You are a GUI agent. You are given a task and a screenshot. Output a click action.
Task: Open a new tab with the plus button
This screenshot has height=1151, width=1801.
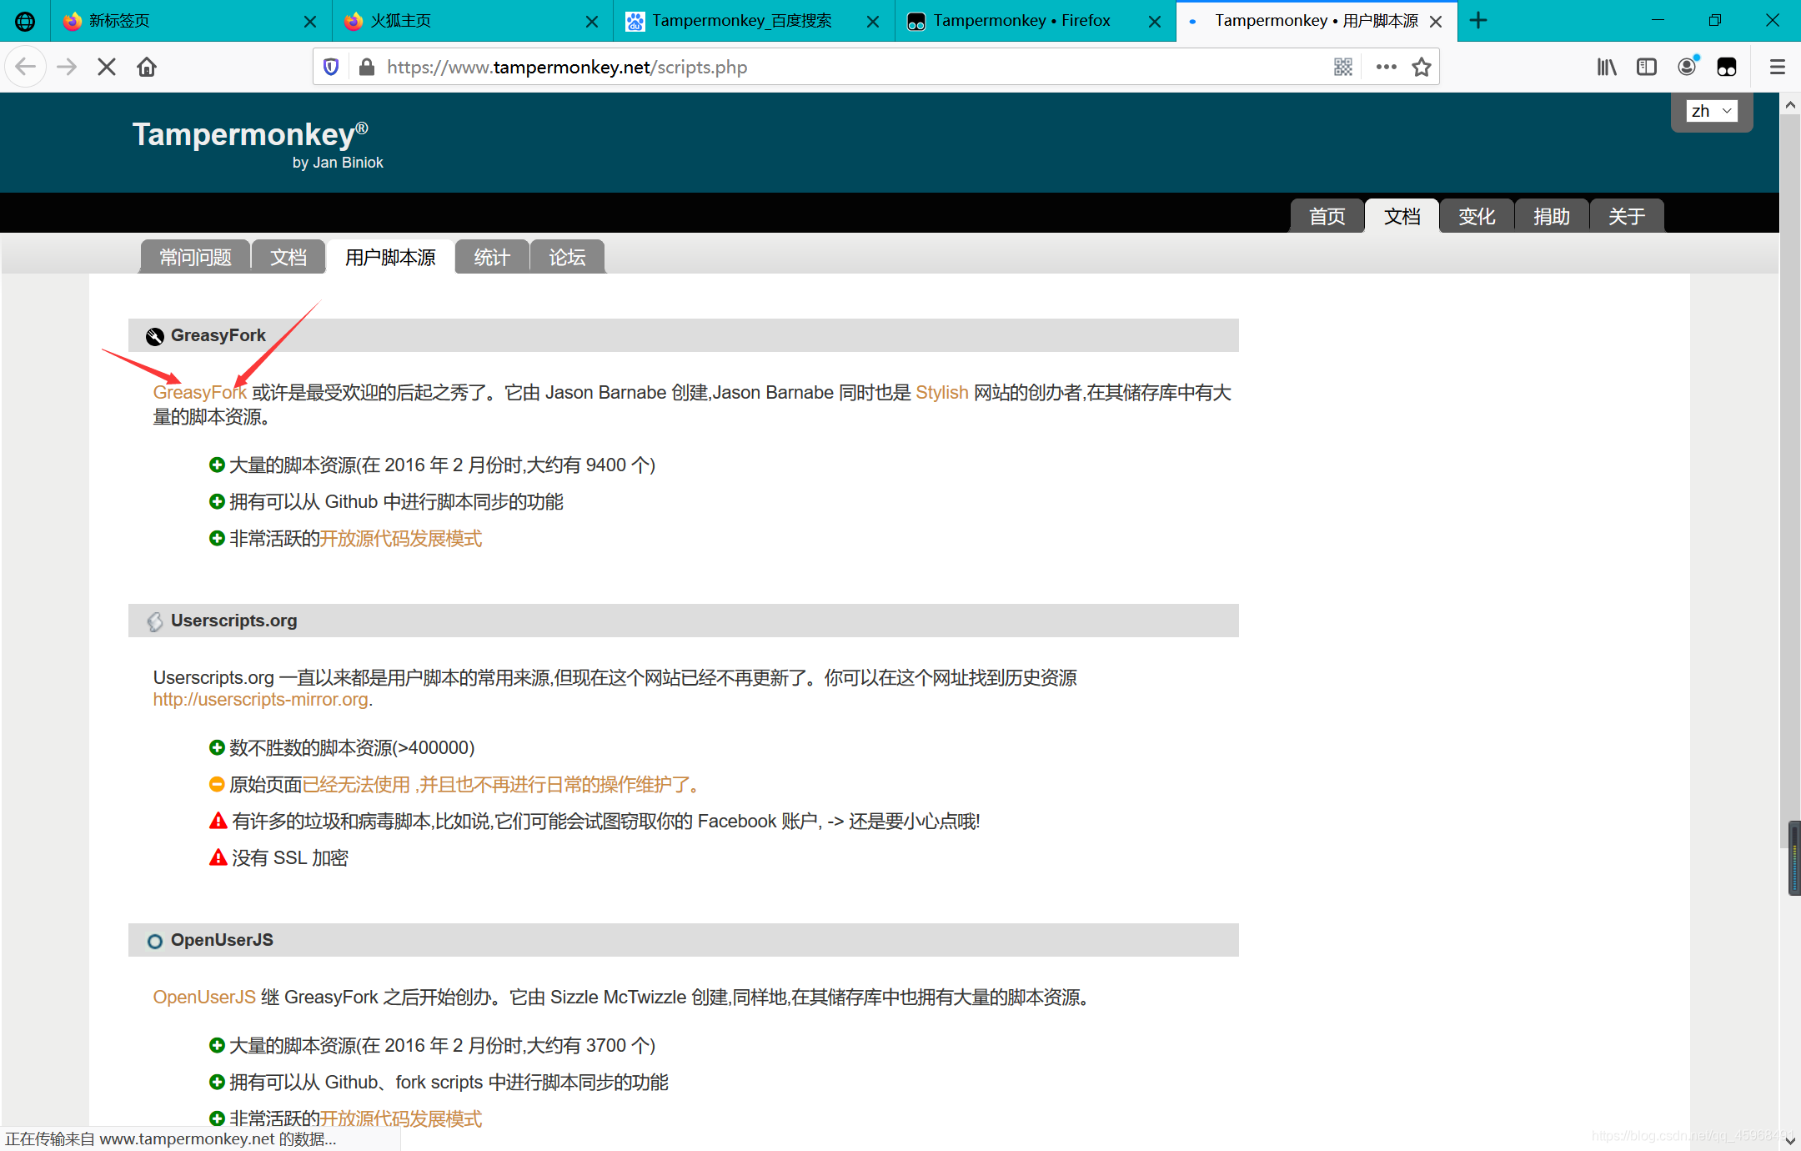pyautogui.click(x=1477, y=20)
